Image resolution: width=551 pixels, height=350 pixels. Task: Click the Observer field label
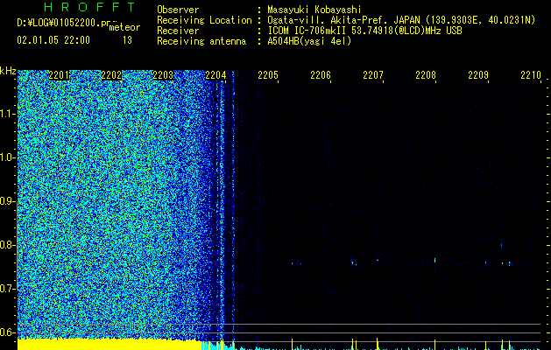pyautogui.click(x=178, y=10)
